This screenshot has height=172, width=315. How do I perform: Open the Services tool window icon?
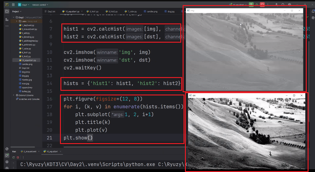[7, 168]
